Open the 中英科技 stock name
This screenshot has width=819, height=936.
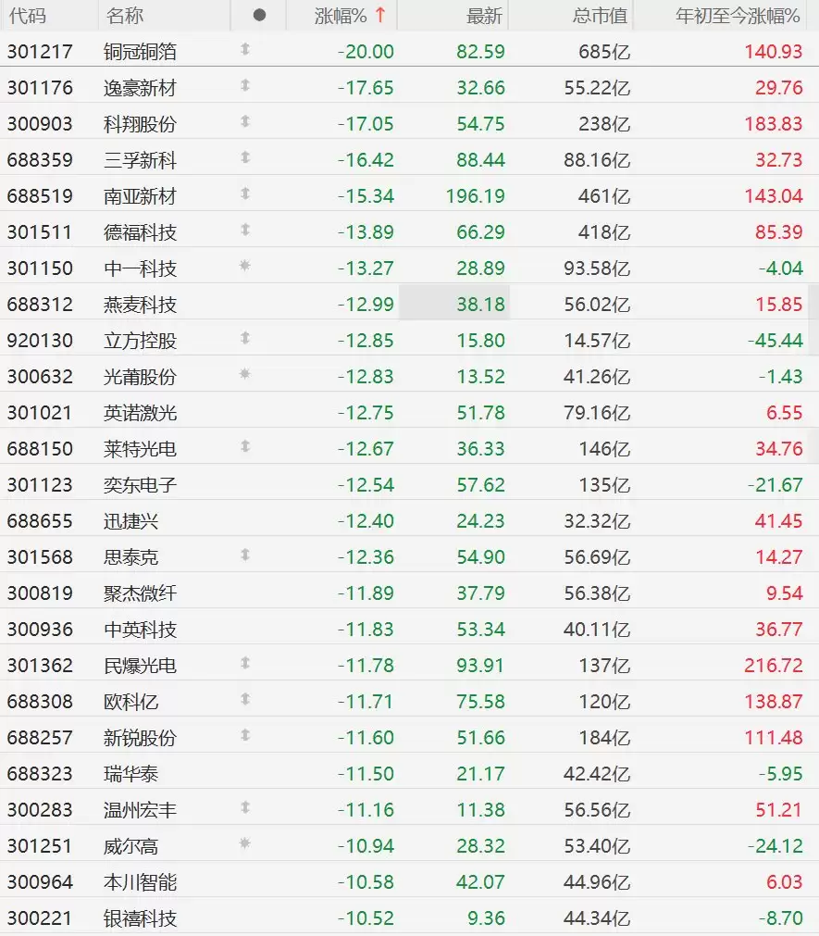140,630
